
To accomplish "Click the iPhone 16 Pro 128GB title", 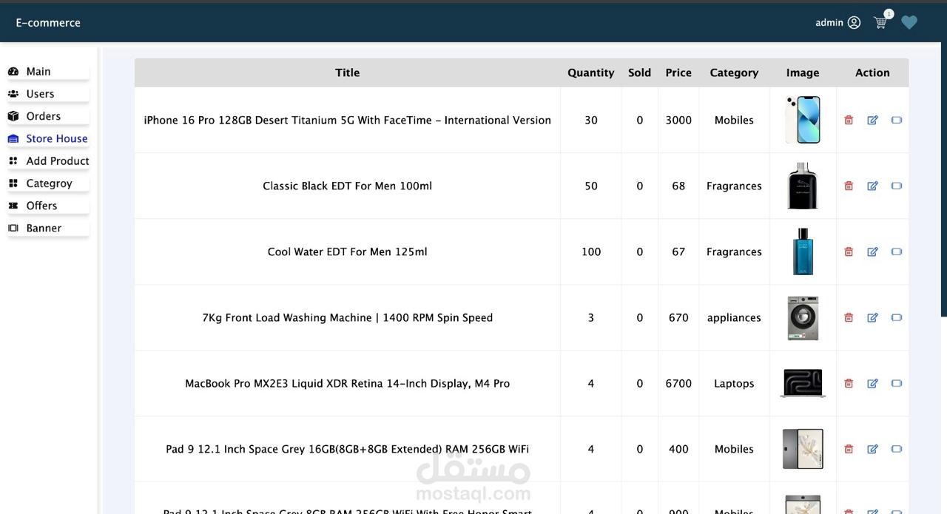I will point(347,120).
